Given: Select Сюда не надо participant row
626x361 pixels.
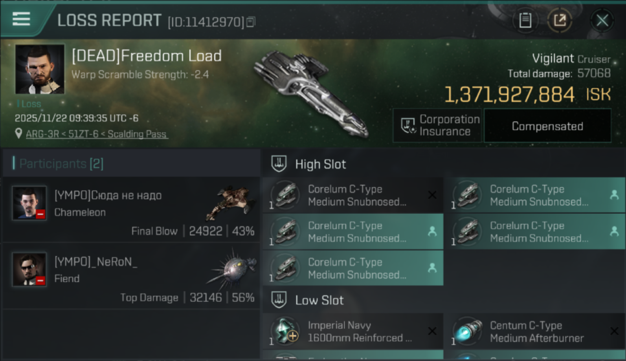Looking at the screenshot, I should pos(131,210).
